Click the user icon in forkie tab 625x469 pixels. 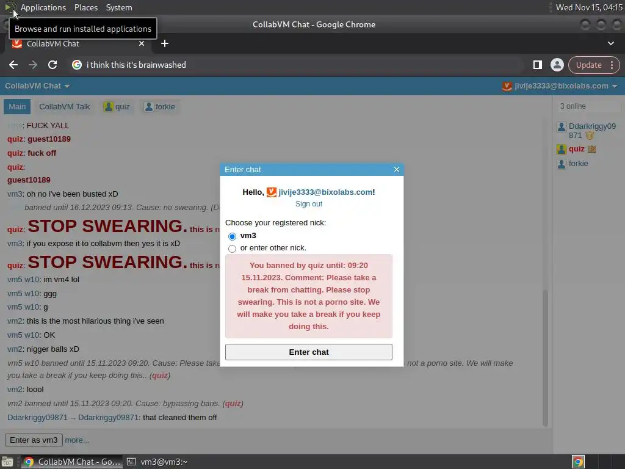149,106
